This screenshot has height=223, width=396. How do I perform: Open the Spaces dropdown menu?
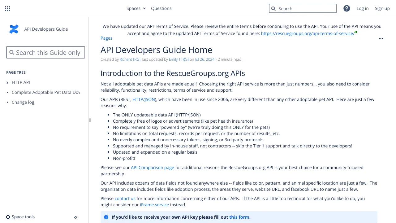pyautogui.click(x=136, y=8)
